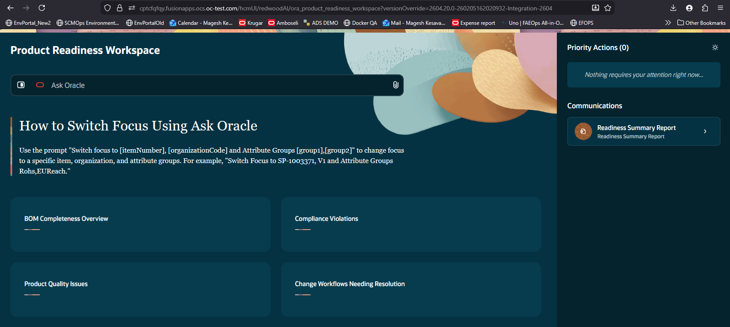730x327 pixels.
Task: Open Change Workflows Needing Resolution card
Action: tap(411, 290)
